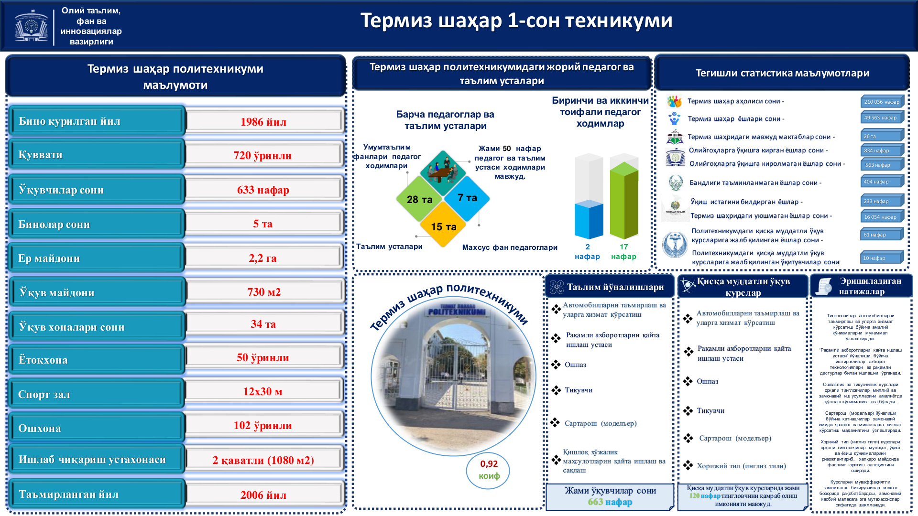Click the green 28 та diamond

tap(419, 199)
